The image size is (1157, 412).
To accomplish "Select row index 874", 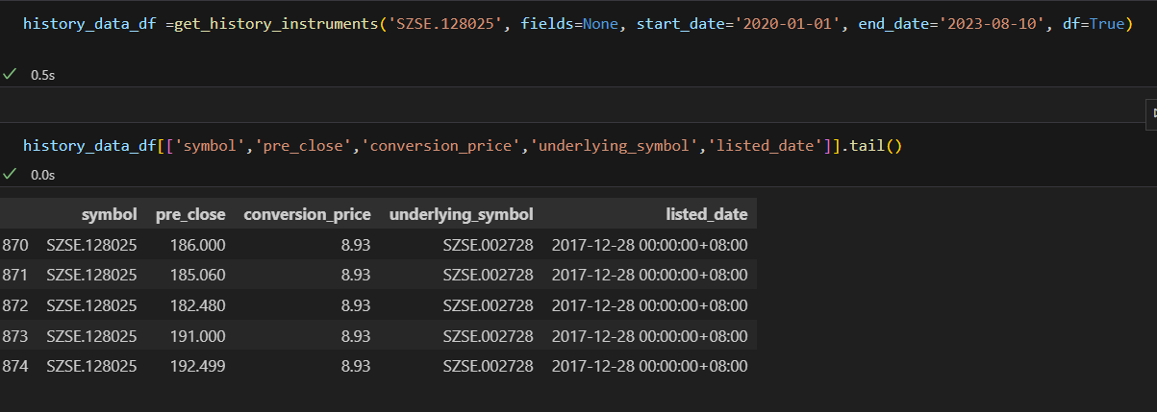I will 15,366.
